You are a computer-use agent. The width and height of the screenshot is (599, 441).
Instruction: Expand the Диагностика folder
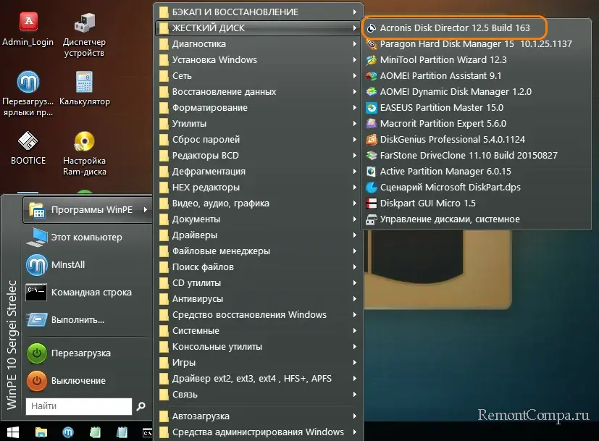click(259, 44)
